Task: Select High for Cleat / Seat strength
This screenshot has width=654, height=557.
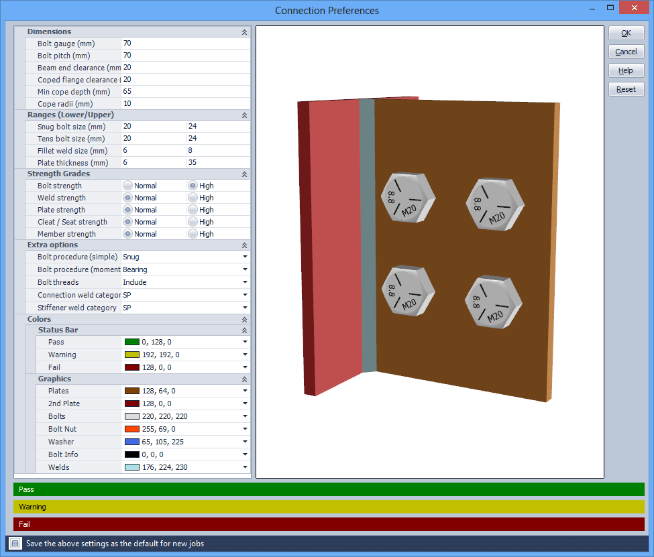Action: 193,222
